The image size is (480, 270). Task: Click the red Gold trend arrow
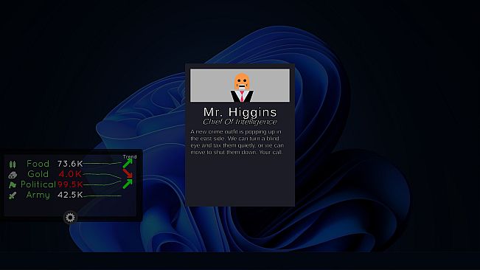[x=128, y=173]
